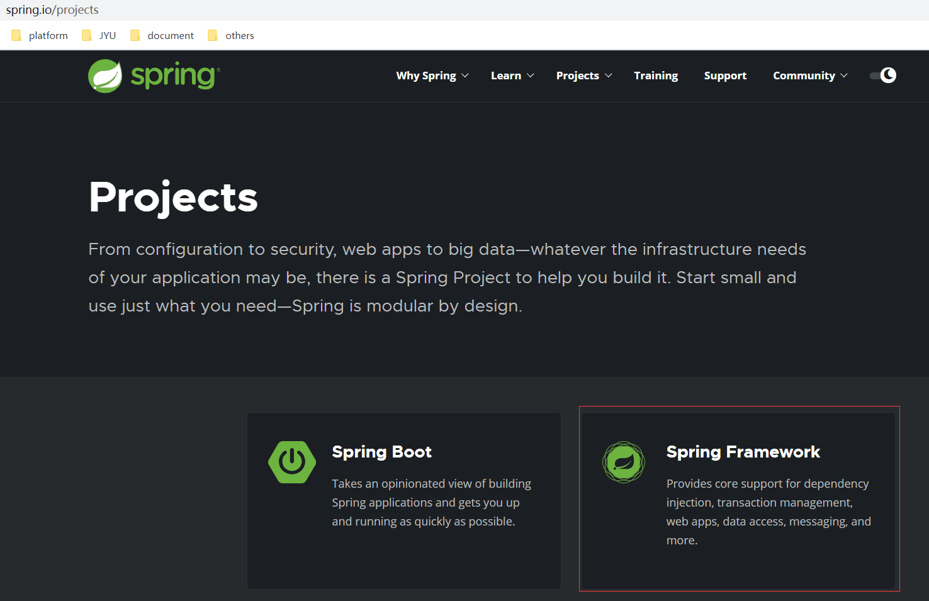Go to the Support page
Image resolution: width=929 pixels, height=601 pixels.
pyautogui.click(x=725, y=76)
